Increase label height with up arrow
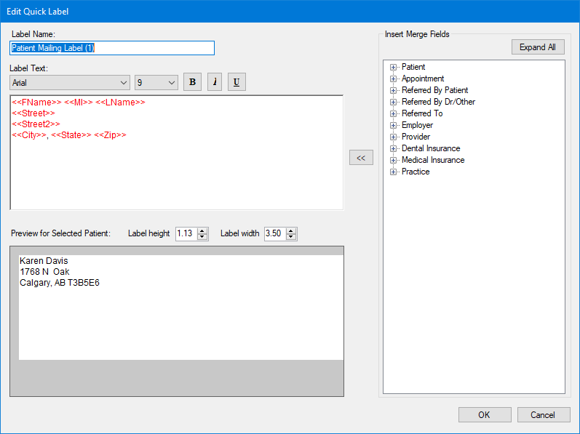Screen dimensions: 580x434 coord(202,230)
